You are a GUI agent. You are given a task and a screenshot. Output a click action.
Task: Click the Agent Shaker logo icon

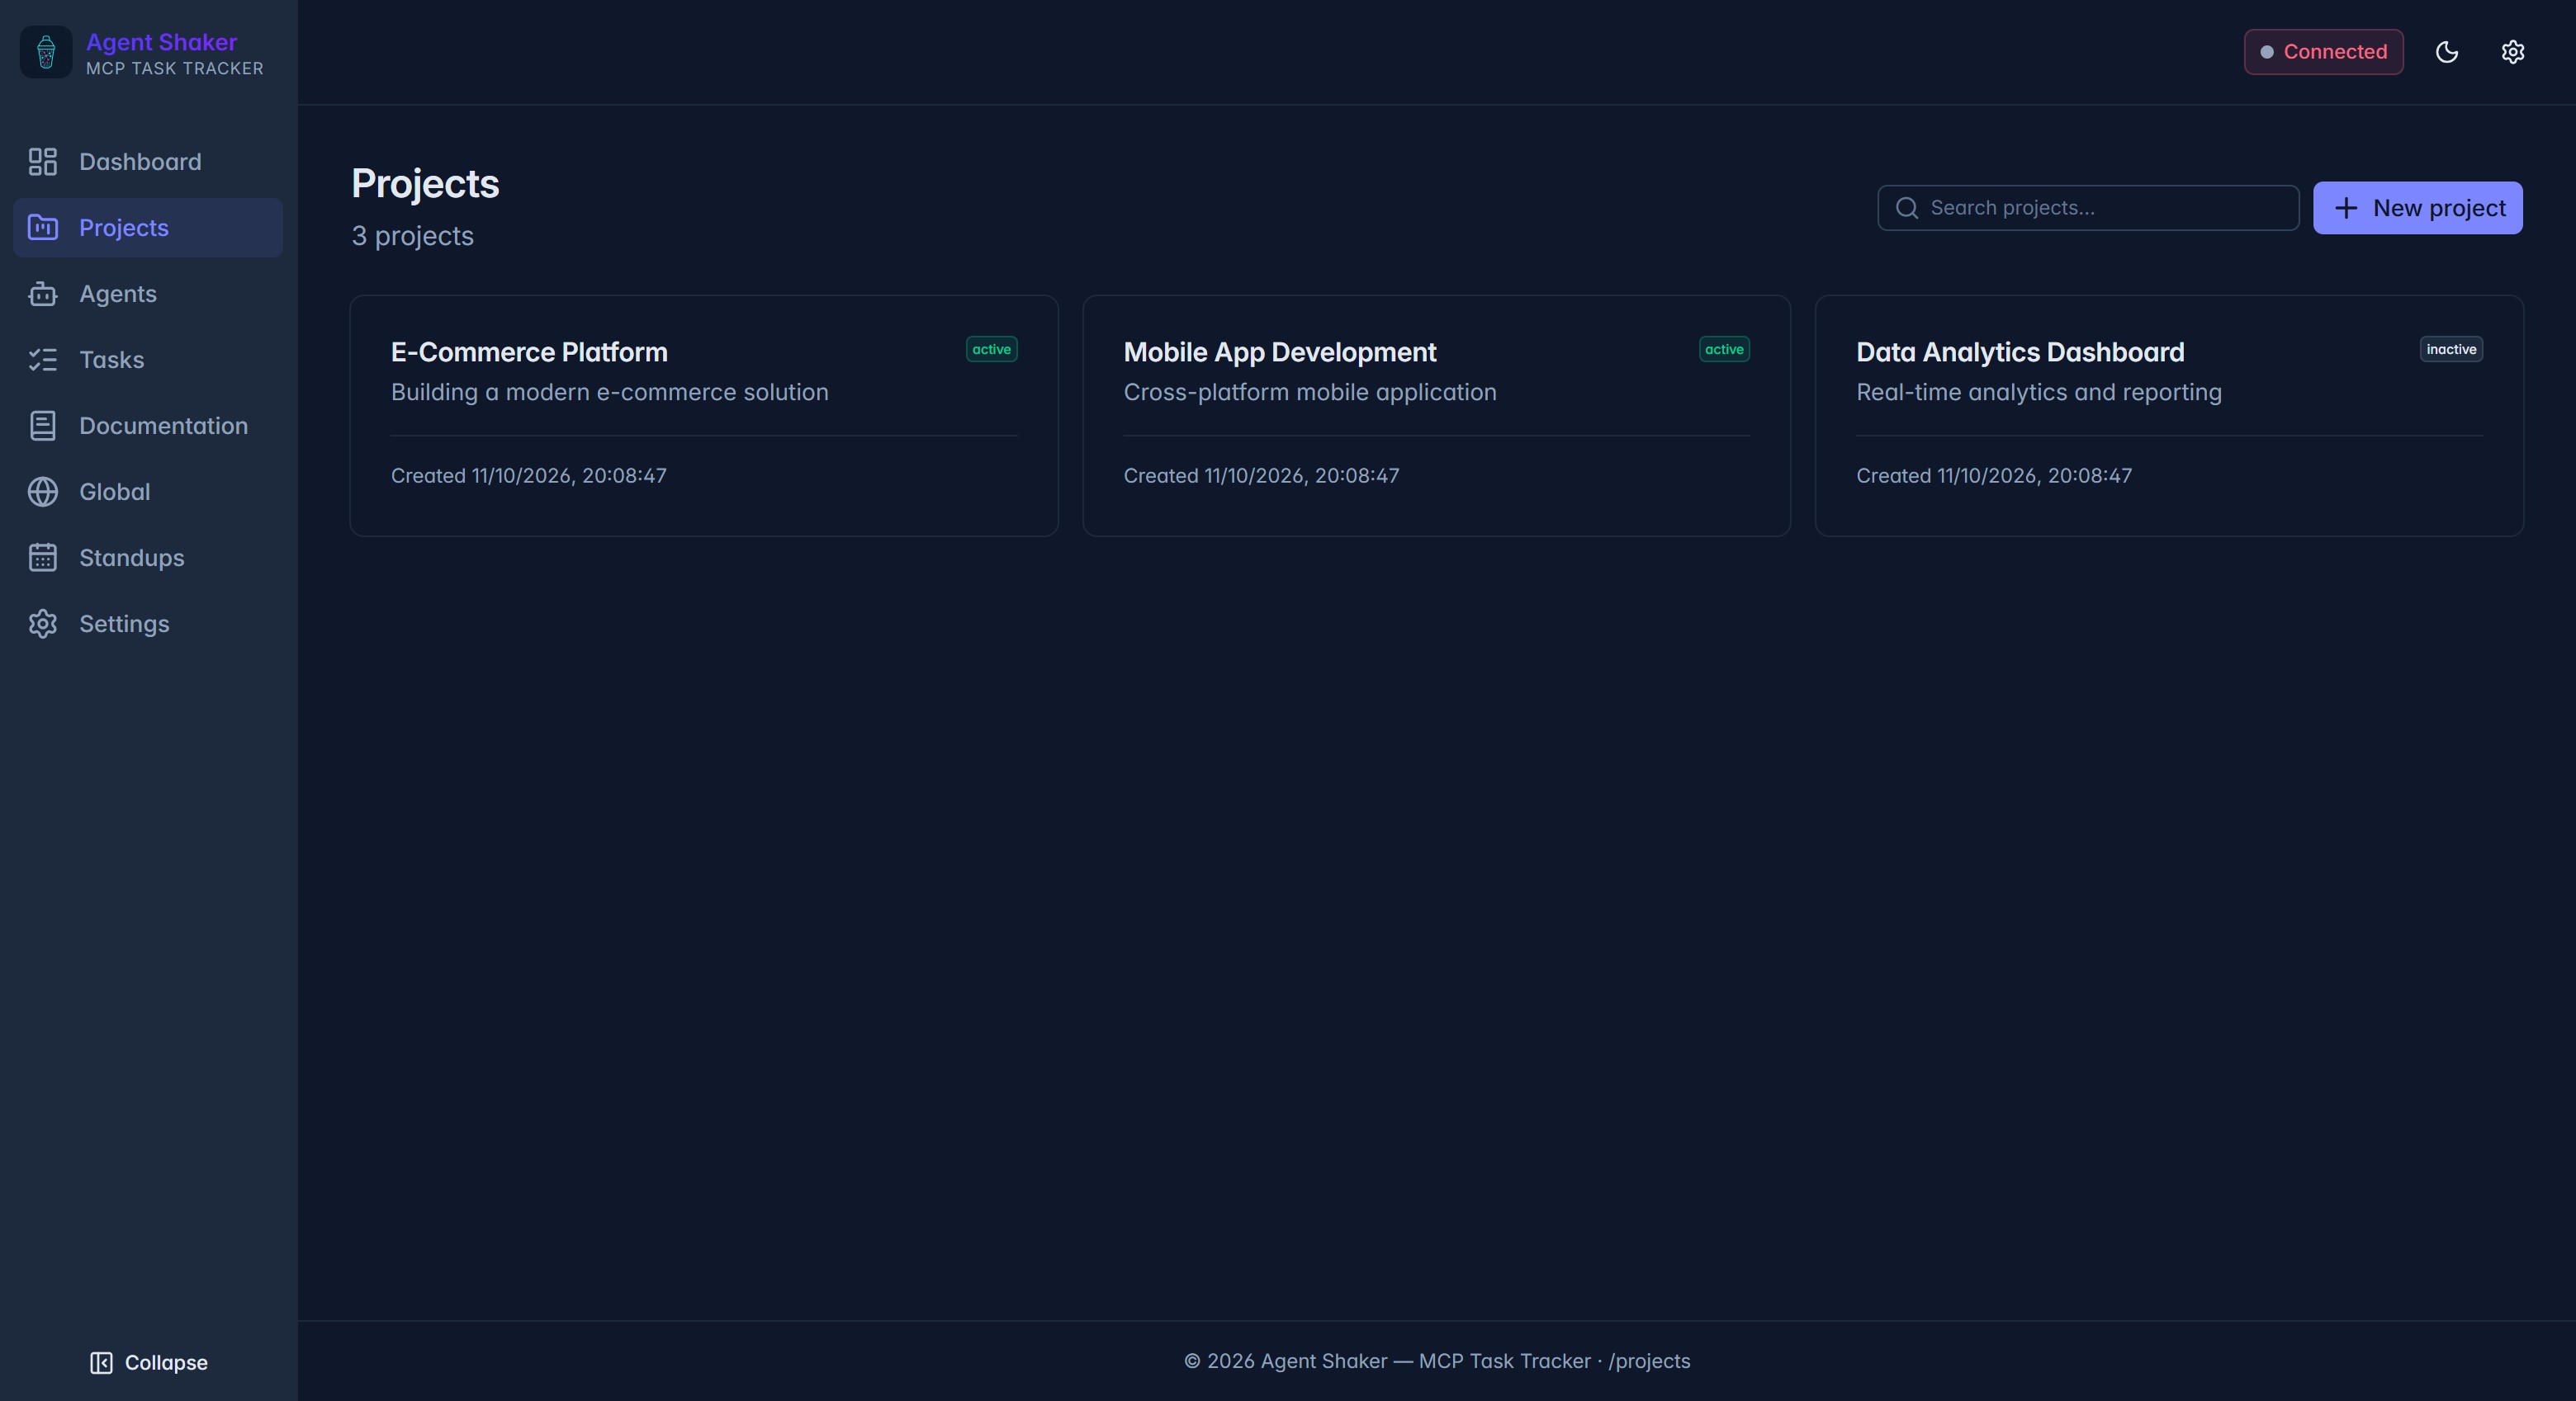[x=46, y=52]
